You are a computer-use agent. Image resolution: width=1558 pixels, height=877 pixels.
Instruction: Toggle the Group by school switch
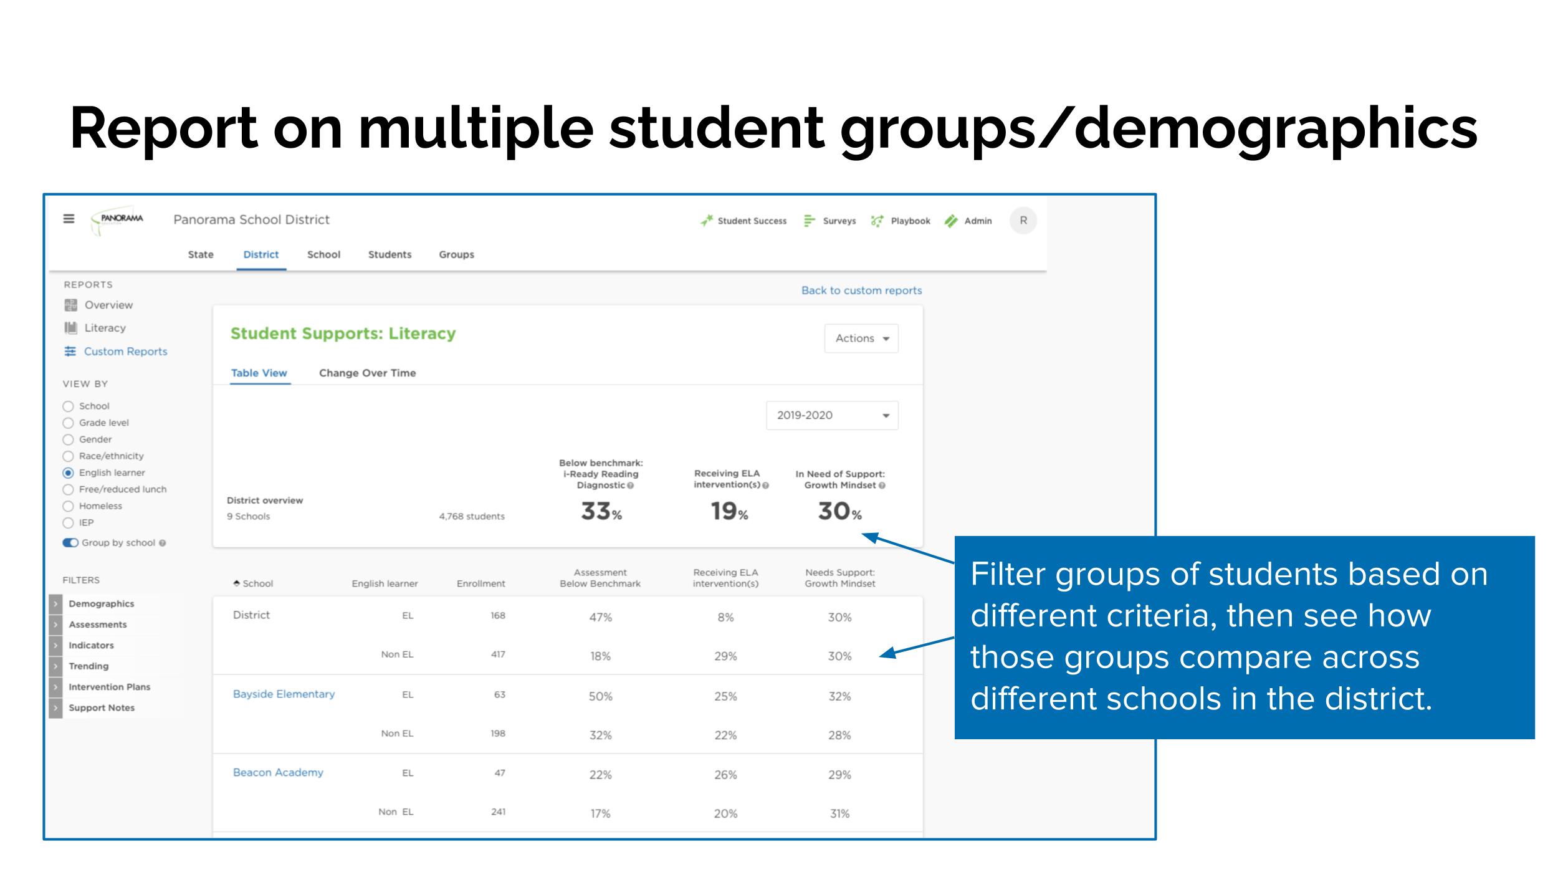70,543
